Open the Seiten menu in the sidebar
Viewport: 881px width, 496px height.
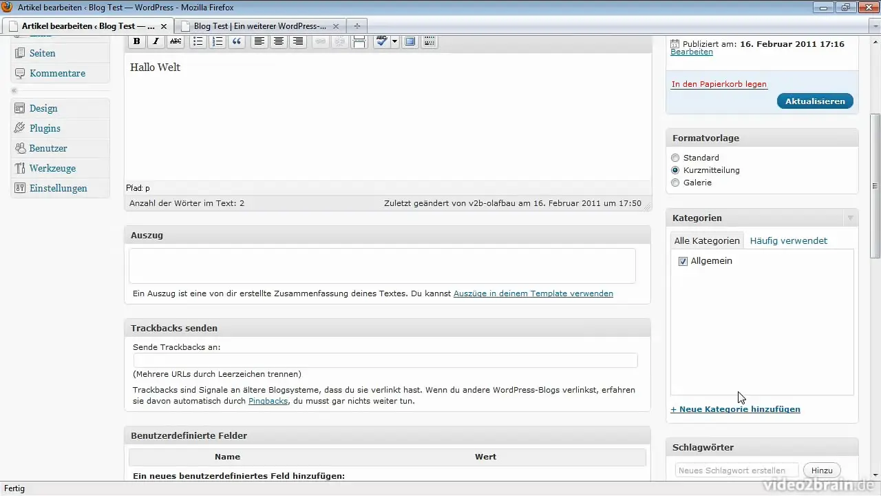[42, 53]
